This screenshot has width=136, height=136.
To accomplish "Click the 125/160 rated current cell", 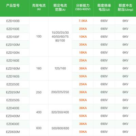I will tap(60, 68).
